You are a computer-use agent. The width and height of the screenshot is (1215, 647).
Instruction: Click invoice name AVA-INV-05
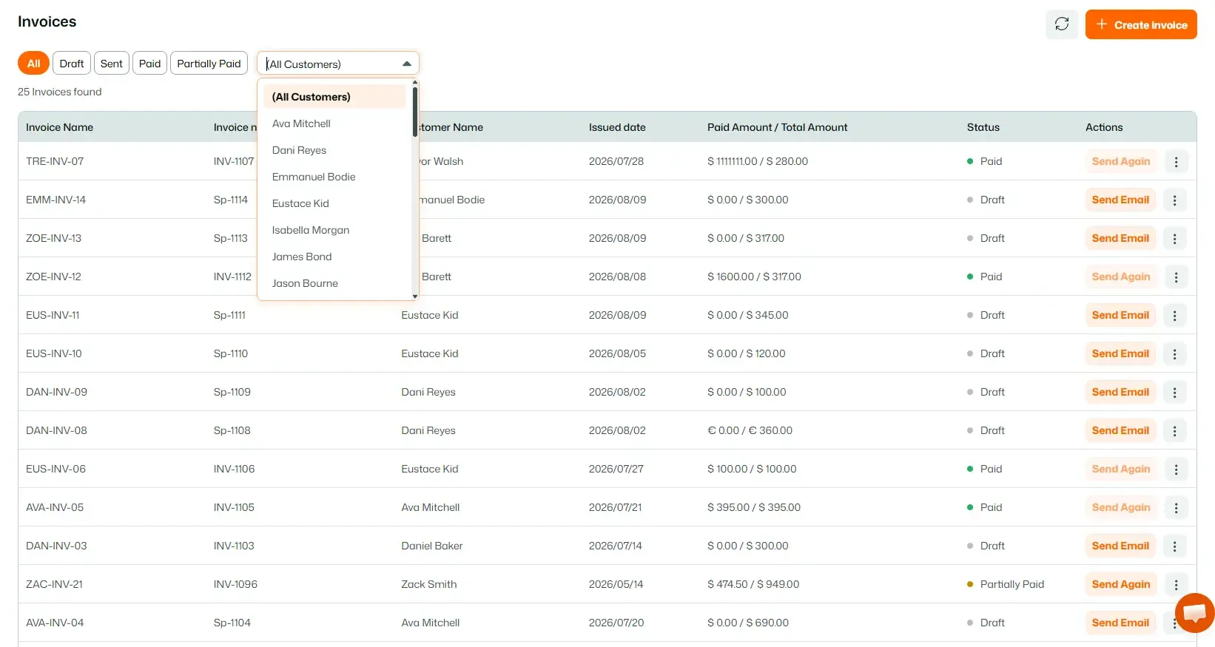pyautogui.click(x=55, y=507)
